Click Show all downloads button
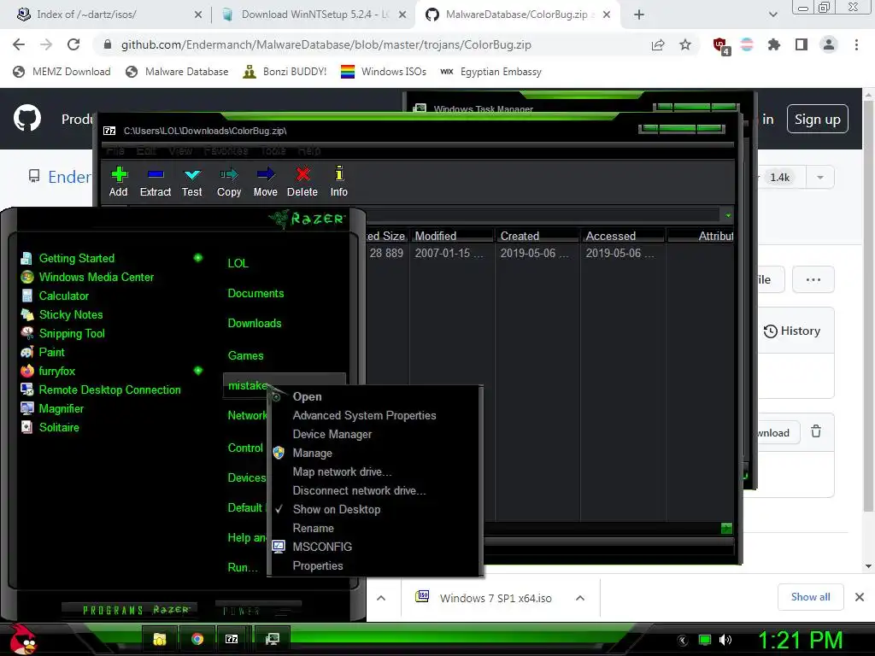Screen dimensions: 875x656 point(810,597)
